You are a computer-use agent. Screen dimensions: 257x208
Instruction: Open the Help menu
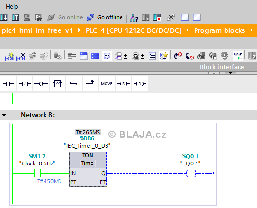(x=12, y=7)
